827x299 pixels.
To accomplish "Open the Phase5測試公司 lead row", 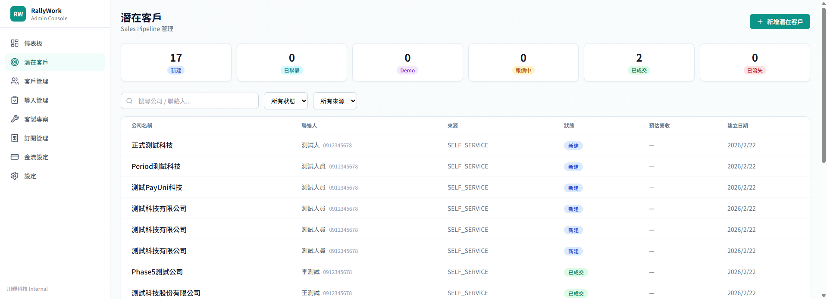I will pos(157,272).
